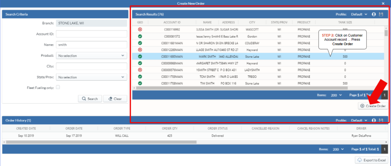Click the Delivered order status cell
The height and width of the screenshot is (166, 391).
coord(217,136)
